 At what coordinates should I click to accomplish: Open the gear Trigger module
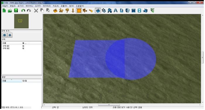coord(104,11)
